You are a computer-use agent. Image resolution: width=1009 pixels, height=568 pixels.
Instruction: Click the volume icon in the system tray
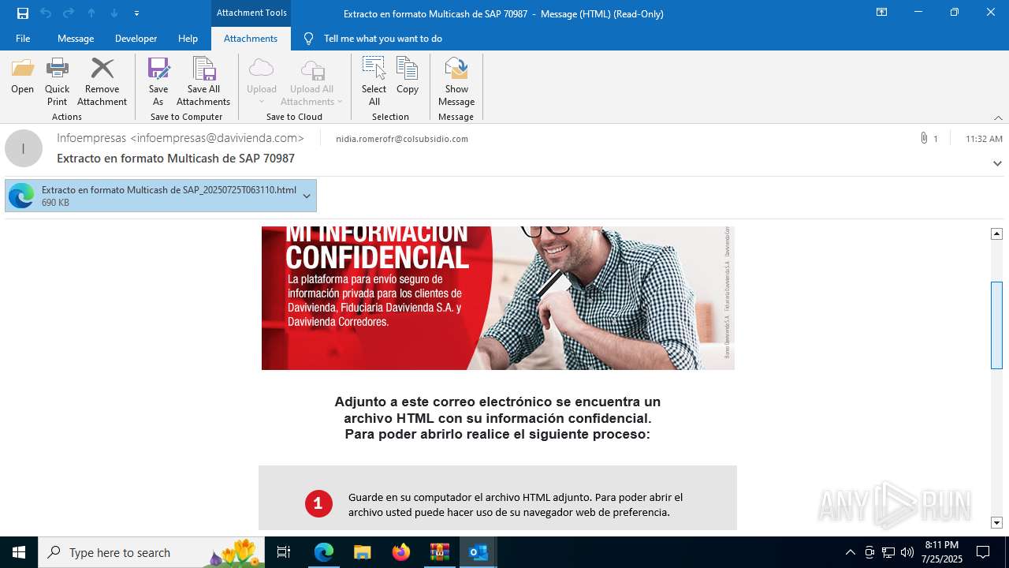(x=907, y=552)
